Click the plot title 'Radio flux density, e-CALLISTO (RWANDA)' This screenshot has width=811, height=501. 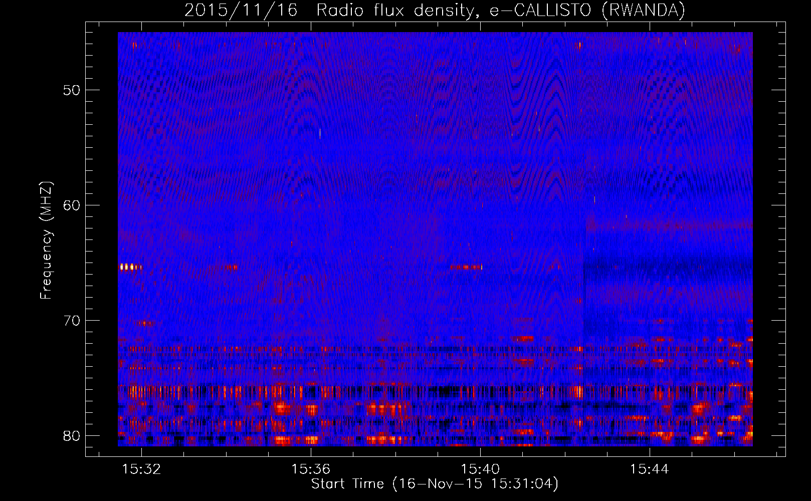501,10
